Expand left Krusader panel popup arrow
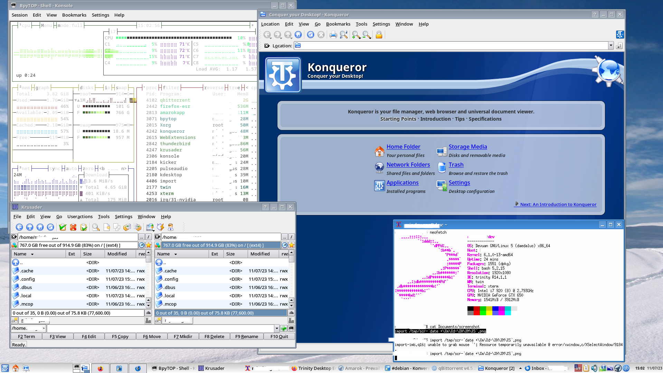 149,313
